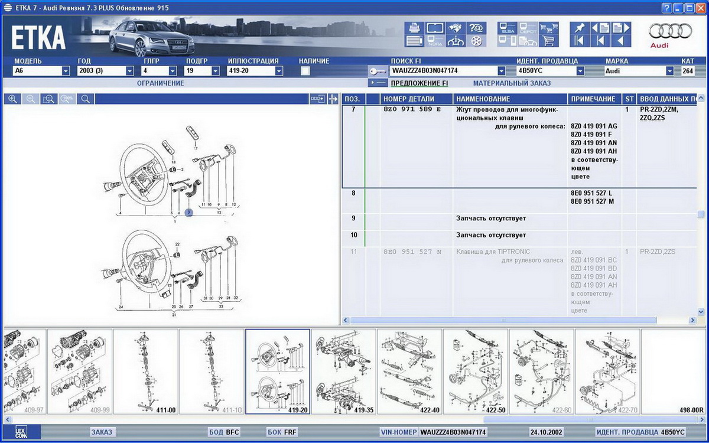Zoom out on the illustration
The width and height of the screenshot is (709, 443).
(x=30, y=99)
